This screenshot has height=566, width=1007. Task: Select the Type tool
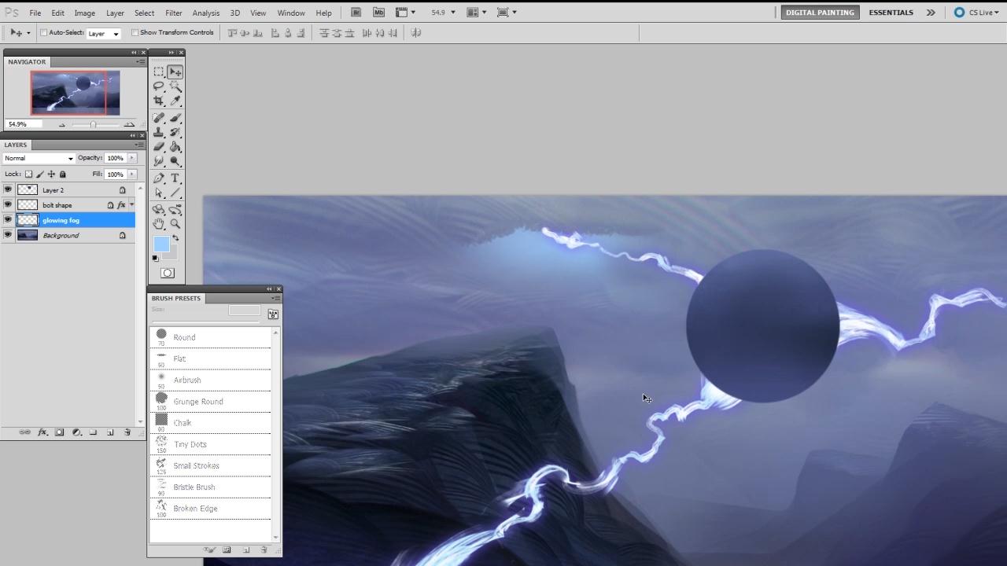tap(175, 178)
